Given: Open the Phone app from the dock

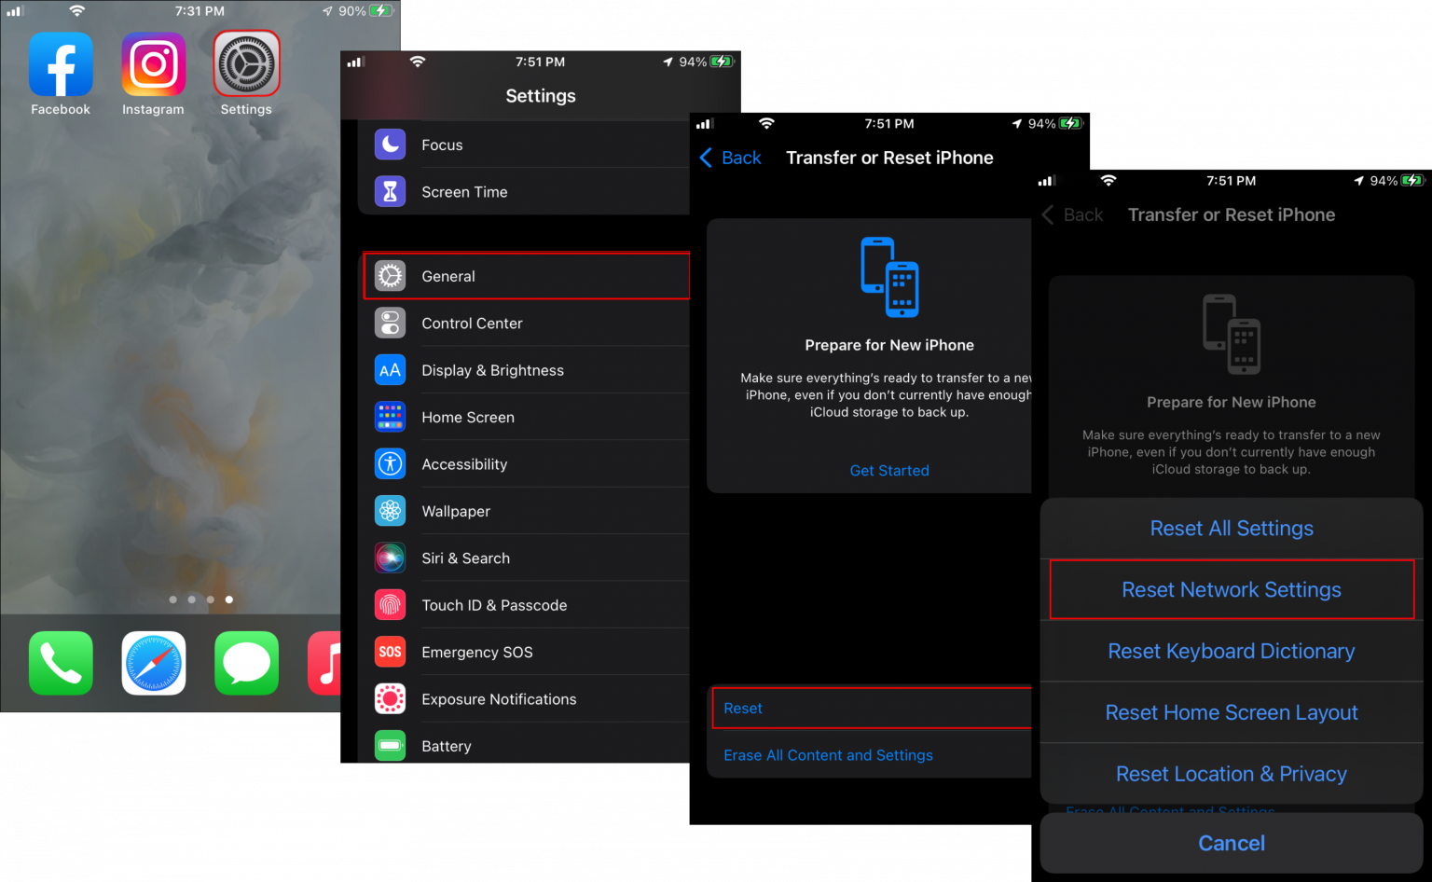Looking at the screenshot, I should tap(60, 663).
